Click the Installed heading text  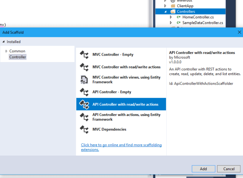pyautogui.click(x=13, y=42)
